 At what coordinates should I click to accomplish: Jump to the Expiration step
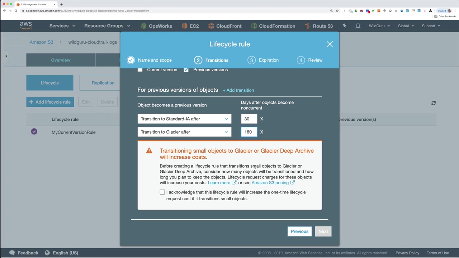(x=263, y=60)
